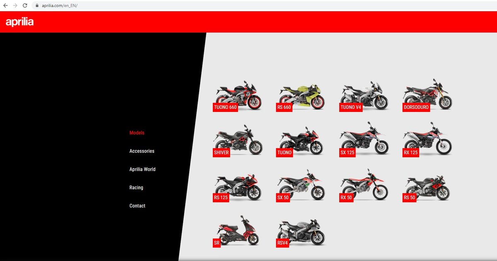
Task: Select the SX 125 label
Action: pyautogui.click(x=347, y=152)
